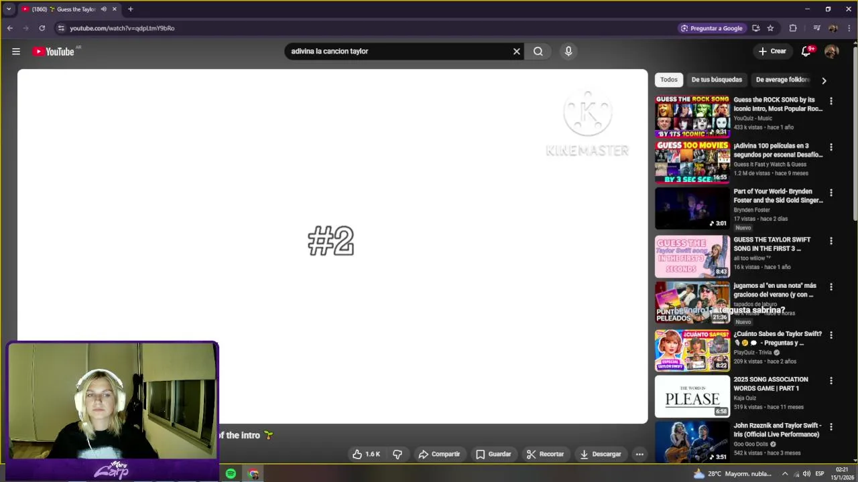Visit the YouQuiz - Music channel
Screen dimensions: 858x482
[x=753, y=118]
